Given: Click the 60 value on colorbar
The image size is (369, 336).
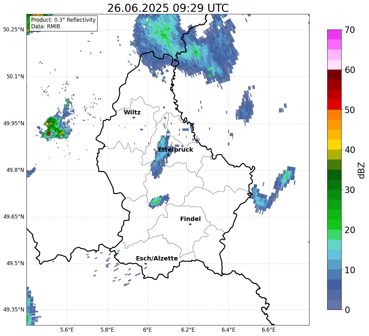Looking at the screenshot, I should 350,70.
